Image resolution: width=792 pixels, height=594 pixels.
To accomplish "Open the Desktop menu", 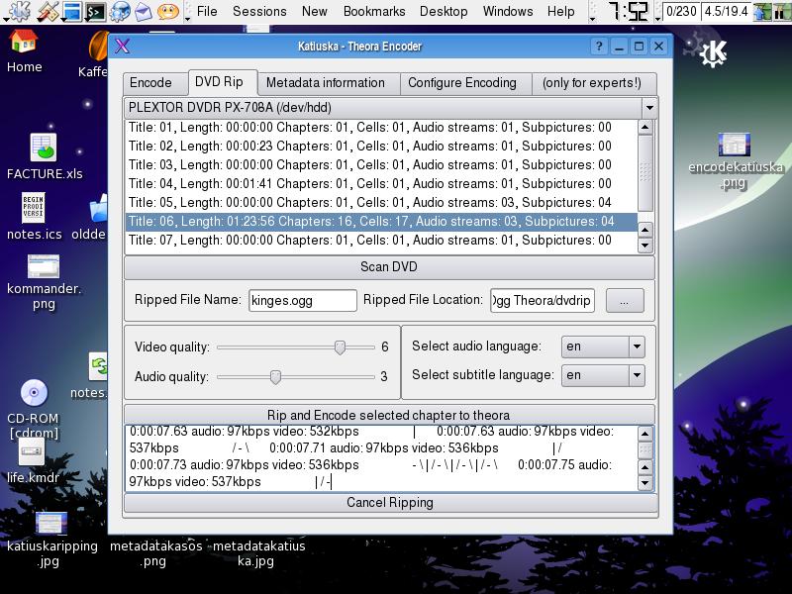I will pos(444,11).
